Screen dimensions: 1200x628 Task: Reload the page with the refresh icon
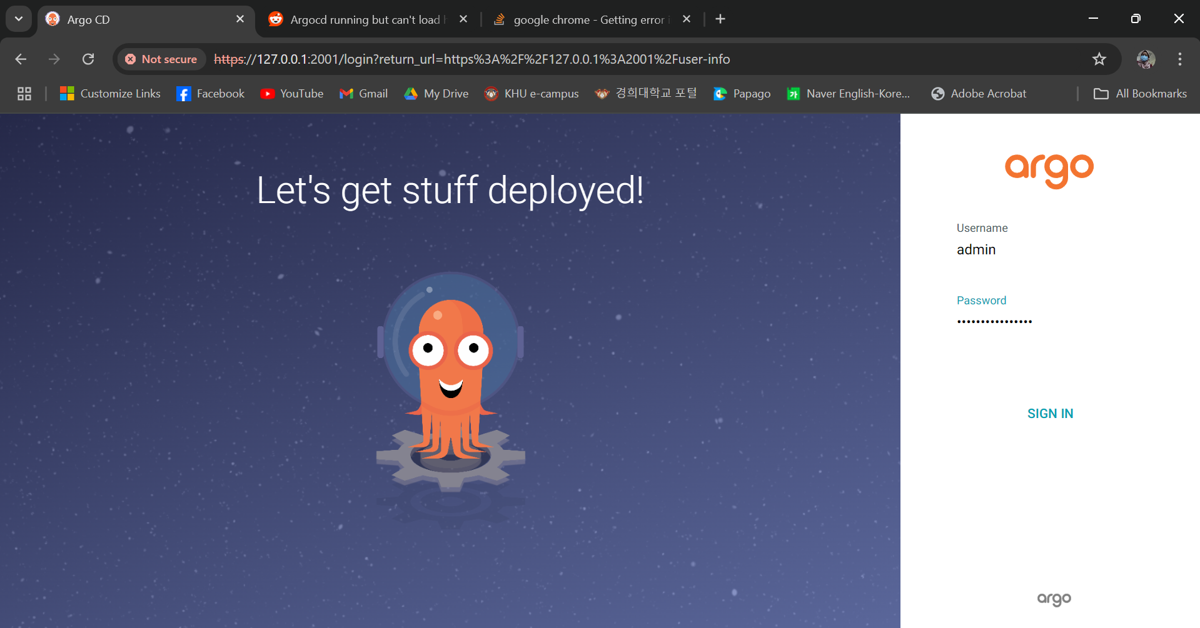tap(88, 59)
